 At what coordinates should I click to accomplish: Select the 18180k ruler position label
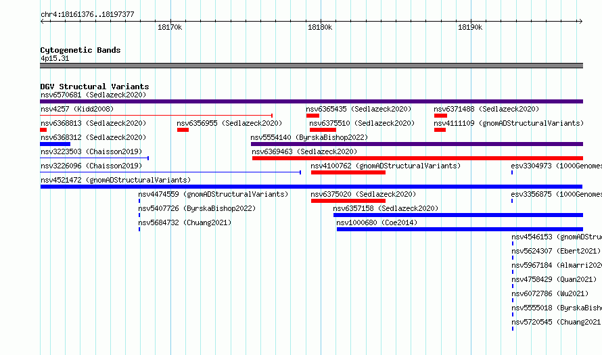(x=320, y=28)
